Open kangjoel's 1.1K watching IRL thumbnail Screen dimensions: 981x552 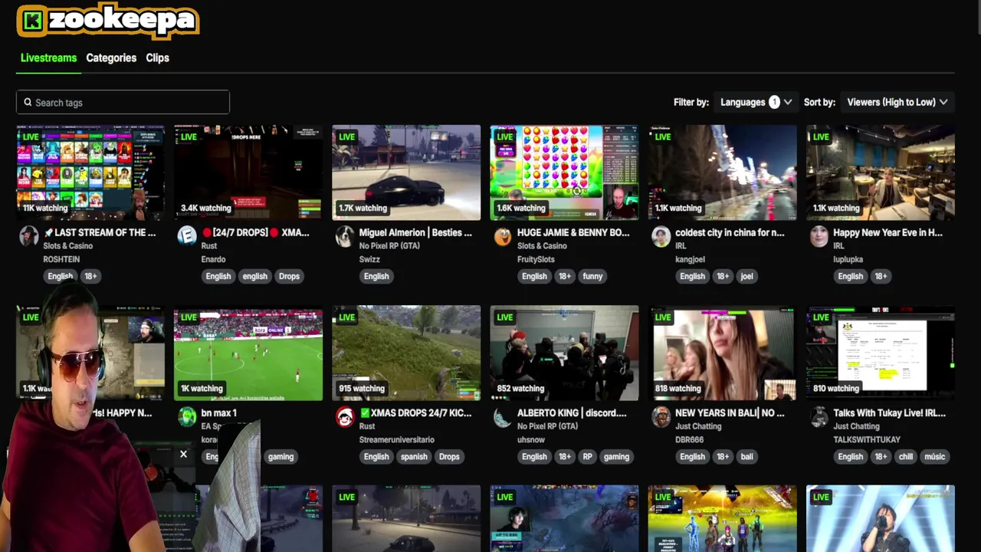point(722,172)
